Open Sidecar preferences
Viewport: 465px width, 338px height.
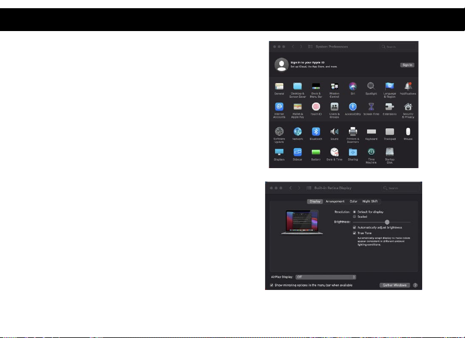(297, 154)
